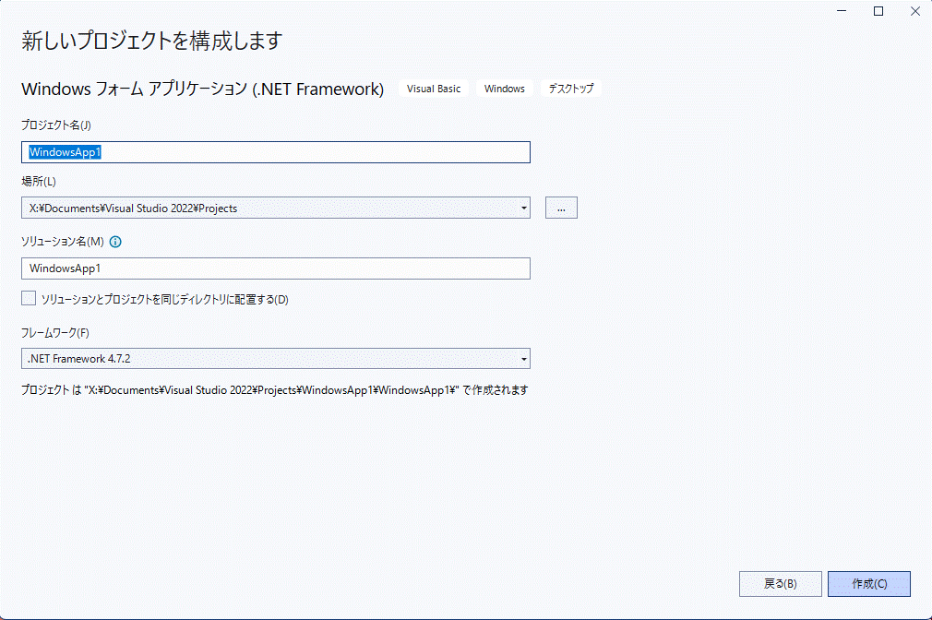This screenshot has height=620, width=932.
Task: Close the new project dialog
Action: point(914,11)
